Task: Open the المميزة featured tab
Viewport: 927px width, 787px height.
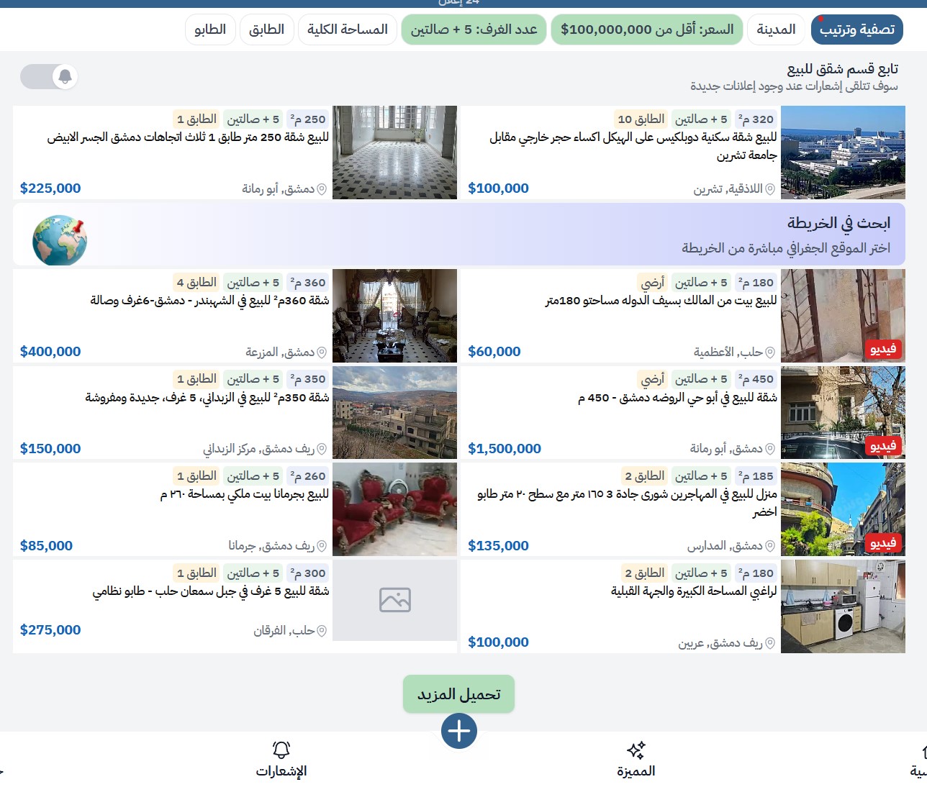Action: pos(636,760)
